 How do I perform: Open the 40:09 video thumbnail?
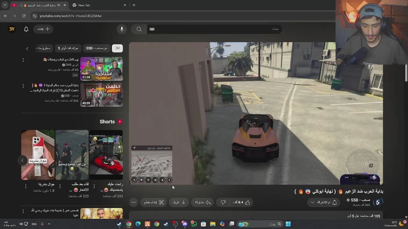(x=101, y=94)
